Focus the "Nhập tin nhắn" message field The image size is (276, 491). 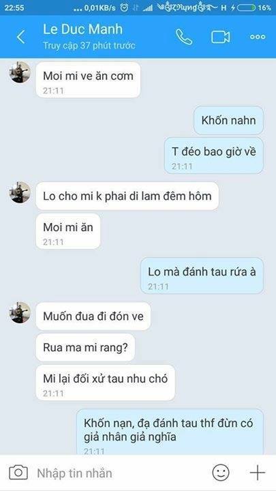tap(119, 473)
